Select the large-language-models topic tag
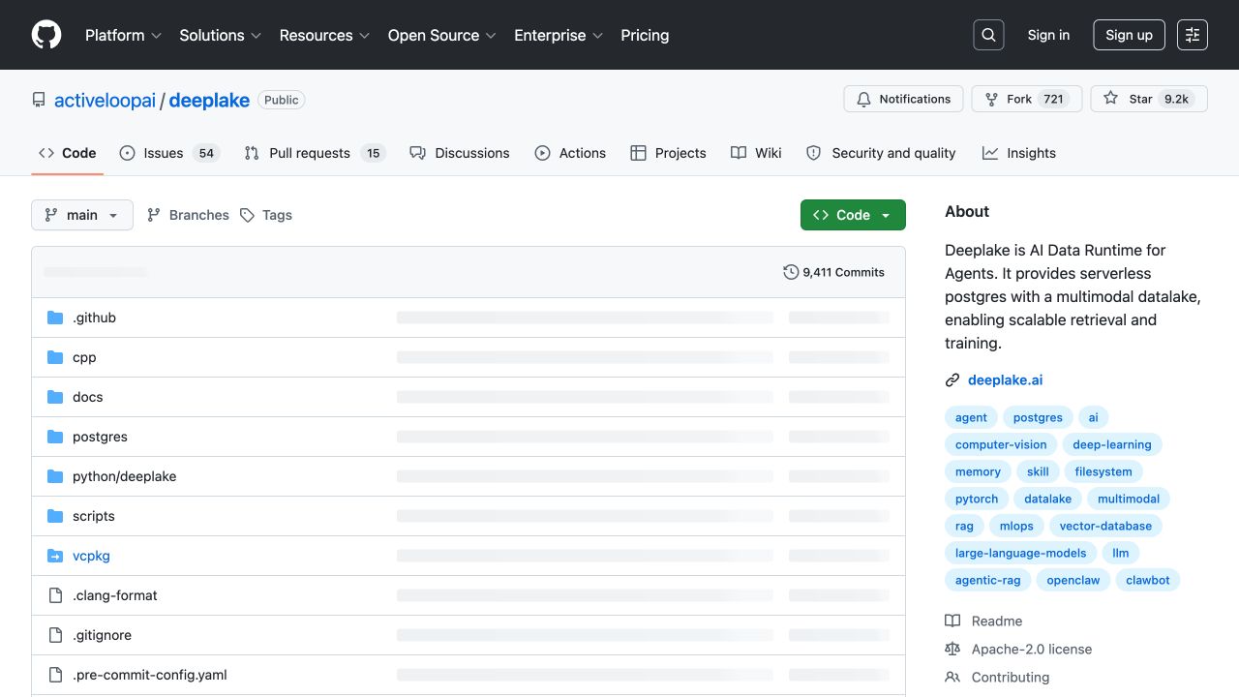Viewport: 1239px width, 697px height. [1020, 553]
